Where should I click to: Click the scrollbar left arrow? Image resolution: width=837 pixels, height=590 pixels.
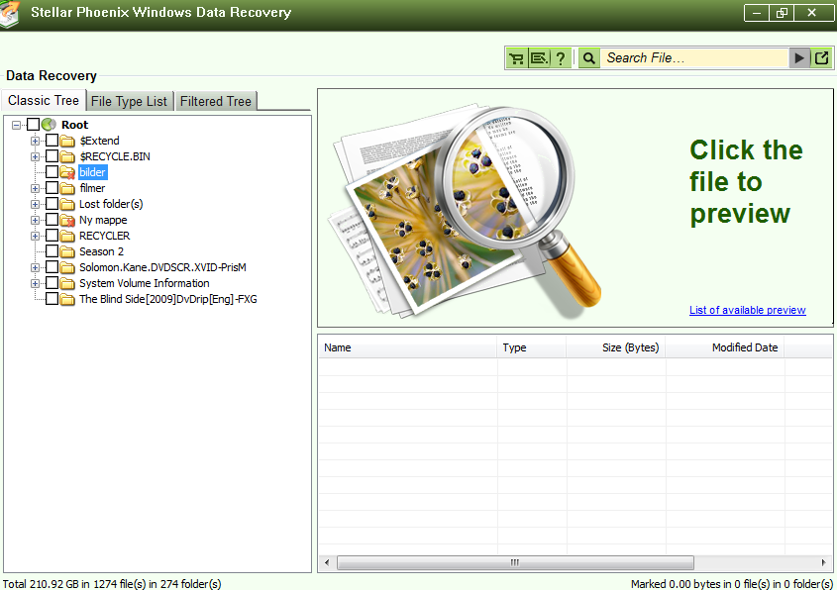point(327,562)
